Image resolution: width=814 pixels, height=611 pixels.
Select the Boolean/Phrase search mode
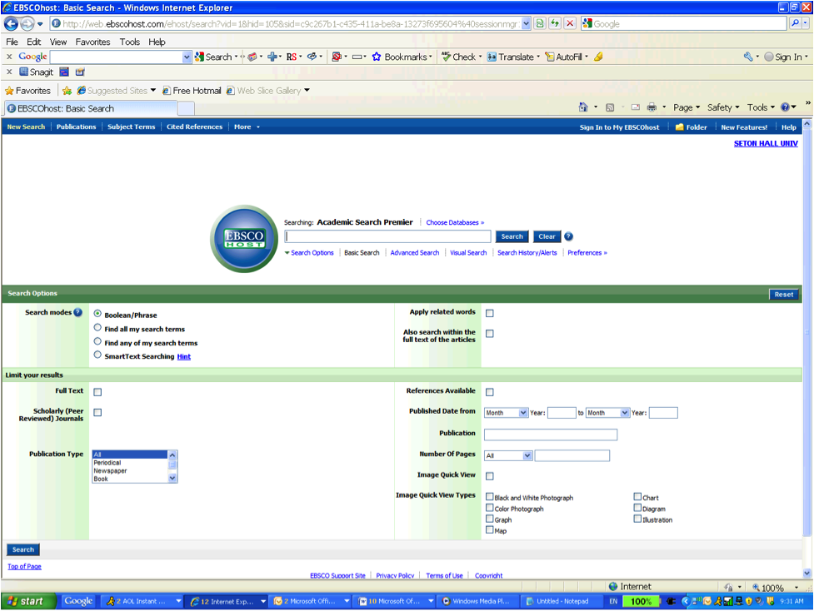(x=97, y=314)
